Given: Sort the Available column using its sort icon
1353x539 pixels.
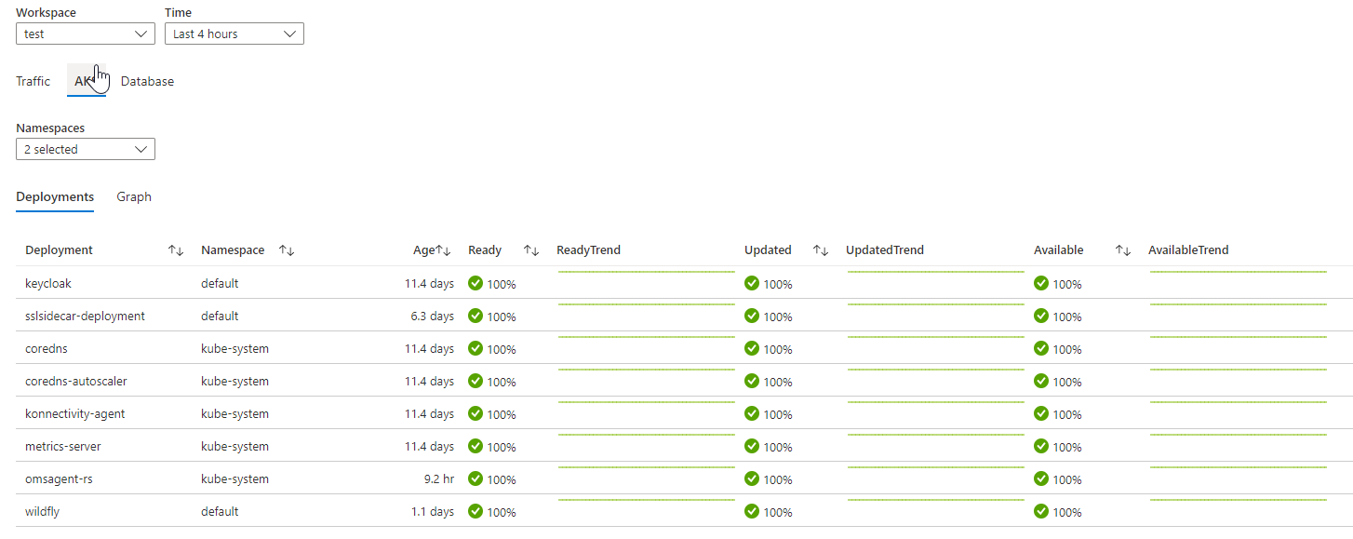Looking at the screenshot, I should (x=1123, y=249).
